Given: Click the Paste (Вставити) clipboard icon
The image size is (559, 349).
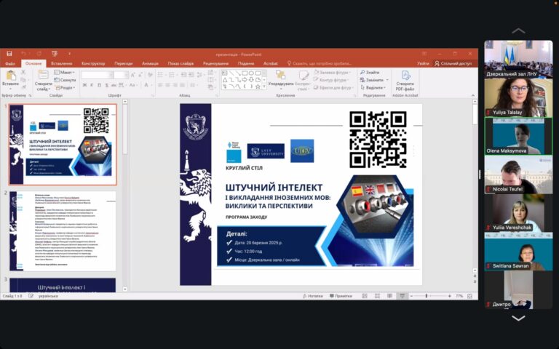Looking at the screenshot, I should [x=10, y=76].
